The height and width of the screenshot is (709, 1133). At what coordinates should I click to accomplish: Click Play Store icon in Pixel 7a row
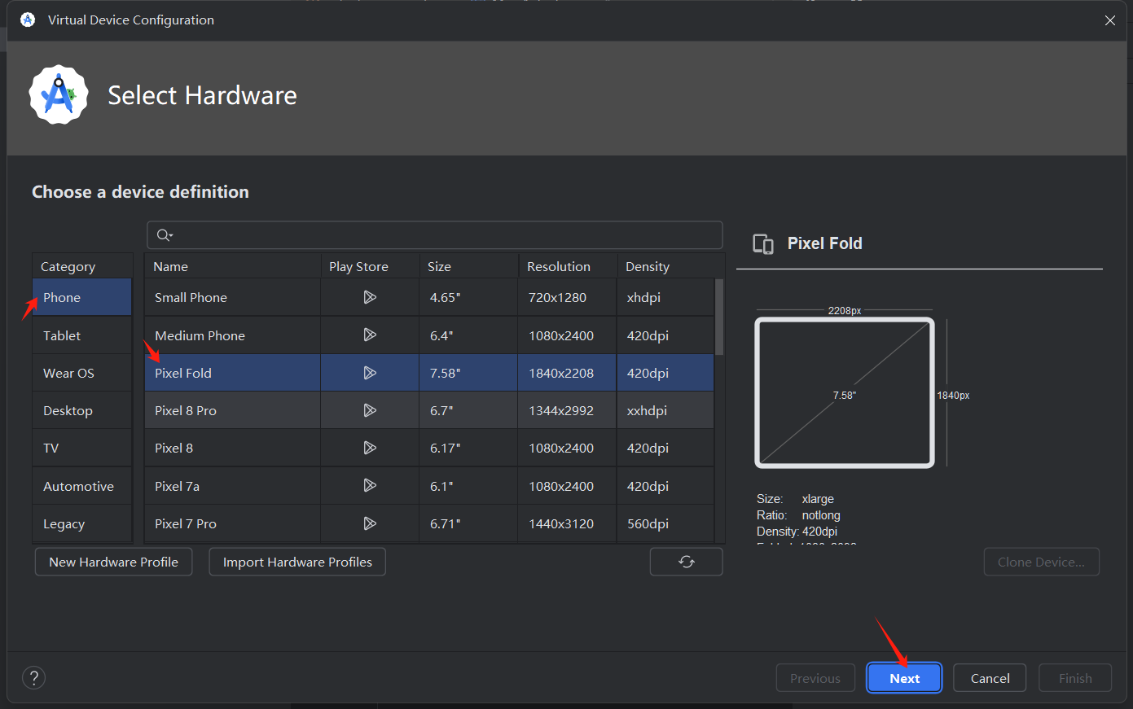pos(370,485)
